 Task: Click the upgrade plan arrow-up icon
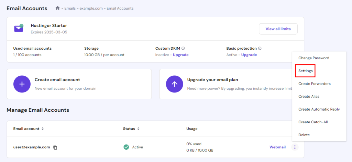175,84
